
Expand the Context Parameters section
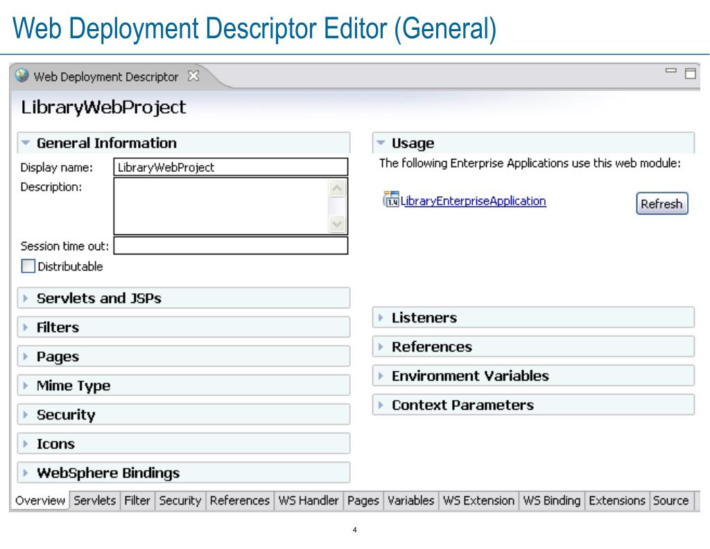coord(381,405)
